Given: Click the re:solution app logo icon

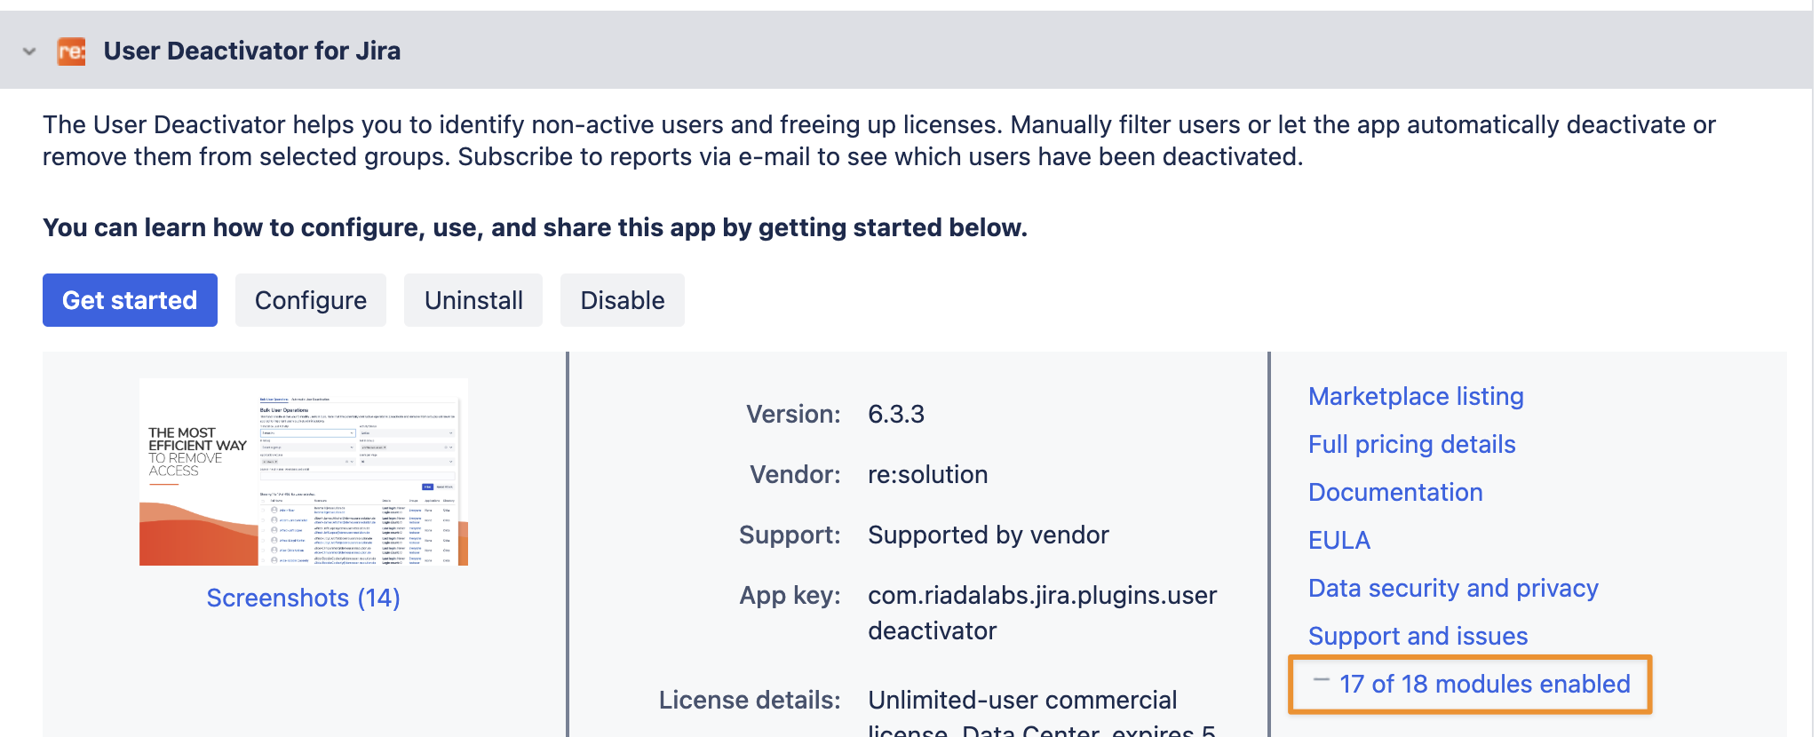Looking at the screenshot, I should click(71, 52).
